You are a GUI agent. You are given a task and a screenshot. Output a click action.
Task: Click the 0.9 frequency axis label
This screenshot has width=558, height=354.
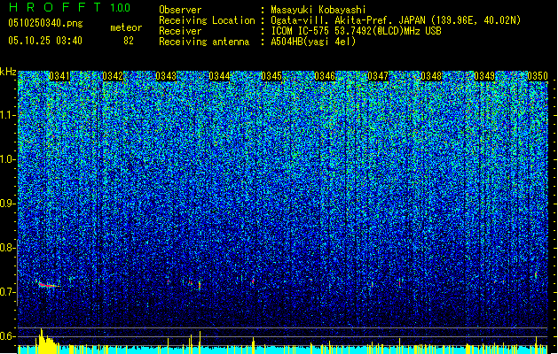coord(8,204)
